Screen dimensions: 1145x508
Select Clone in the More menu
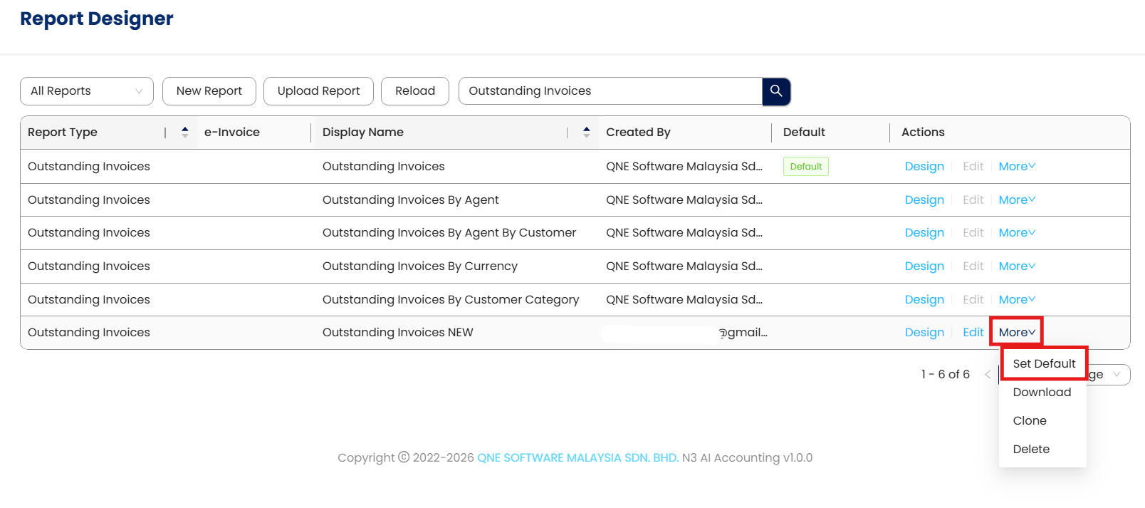coord(1030,421)
